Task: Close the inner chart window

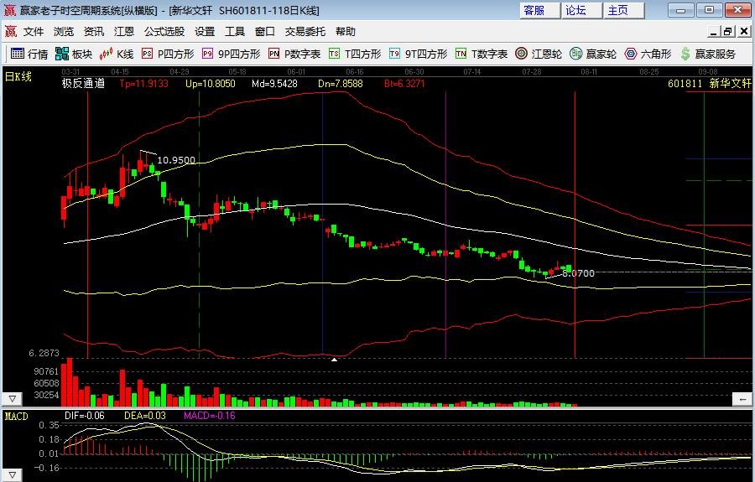Action: click(744, 32)
